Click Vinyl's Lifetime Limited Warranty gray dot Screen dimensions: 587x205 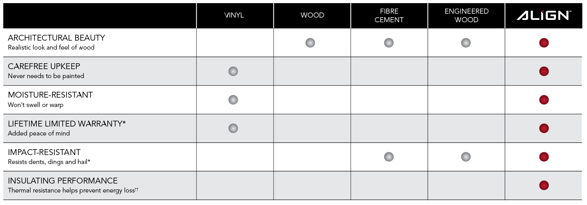233,128
